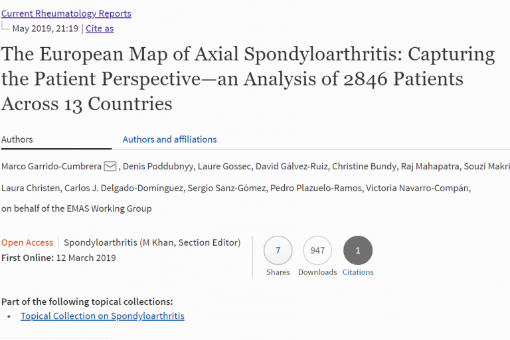Click the Shares count circle showing 7
Image resolution: width=510 pixels, height=340 pixels.
tap(278, 250)
